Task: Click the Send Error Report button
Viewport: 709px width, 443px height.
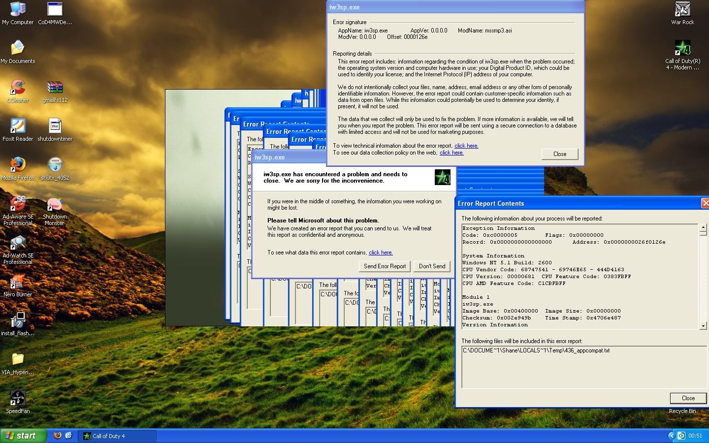Action: coord(385,266)
